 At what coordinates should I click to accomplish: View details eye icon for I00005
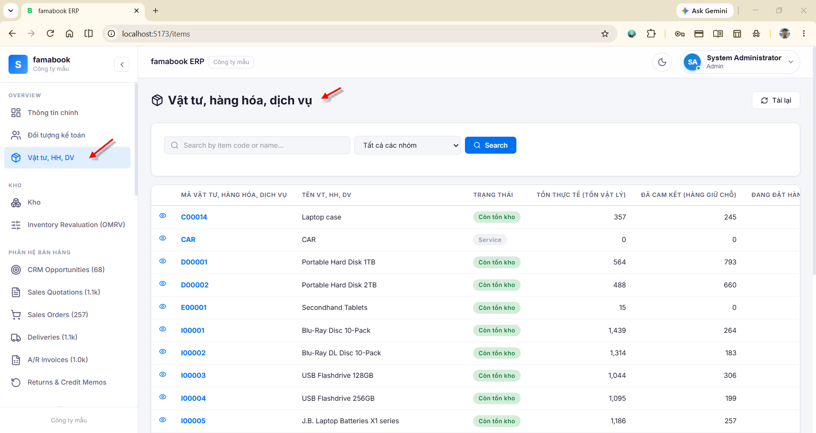162,420
